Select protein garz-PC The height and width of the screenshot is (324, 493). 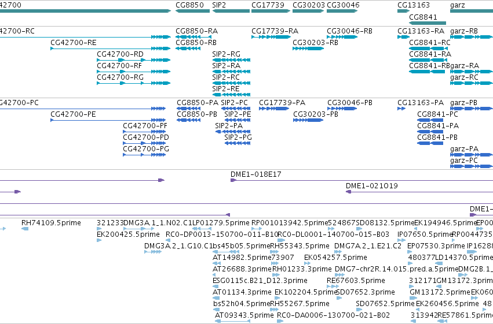472,167
